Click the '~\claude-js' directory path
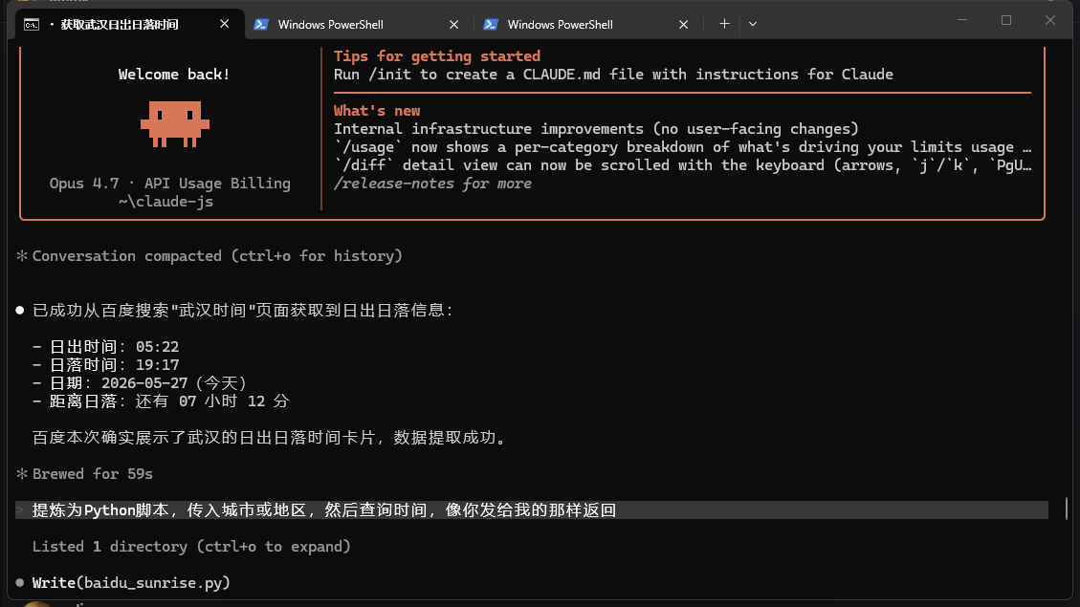 click(165, 202)
